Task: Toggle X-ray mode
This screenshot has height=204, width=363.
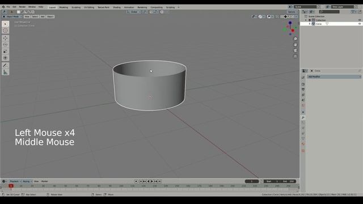Action: 277,16
